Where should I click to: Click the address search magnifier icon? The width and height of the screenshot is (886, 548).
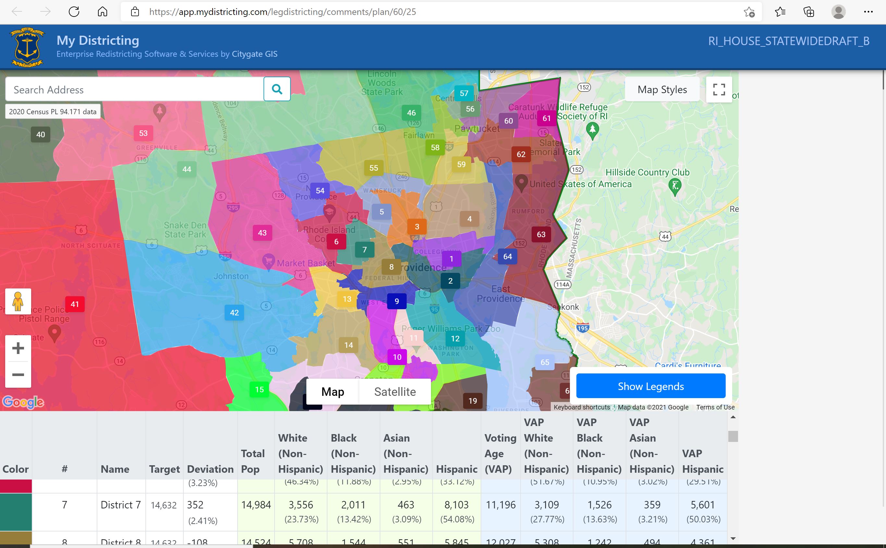point(277,89)
